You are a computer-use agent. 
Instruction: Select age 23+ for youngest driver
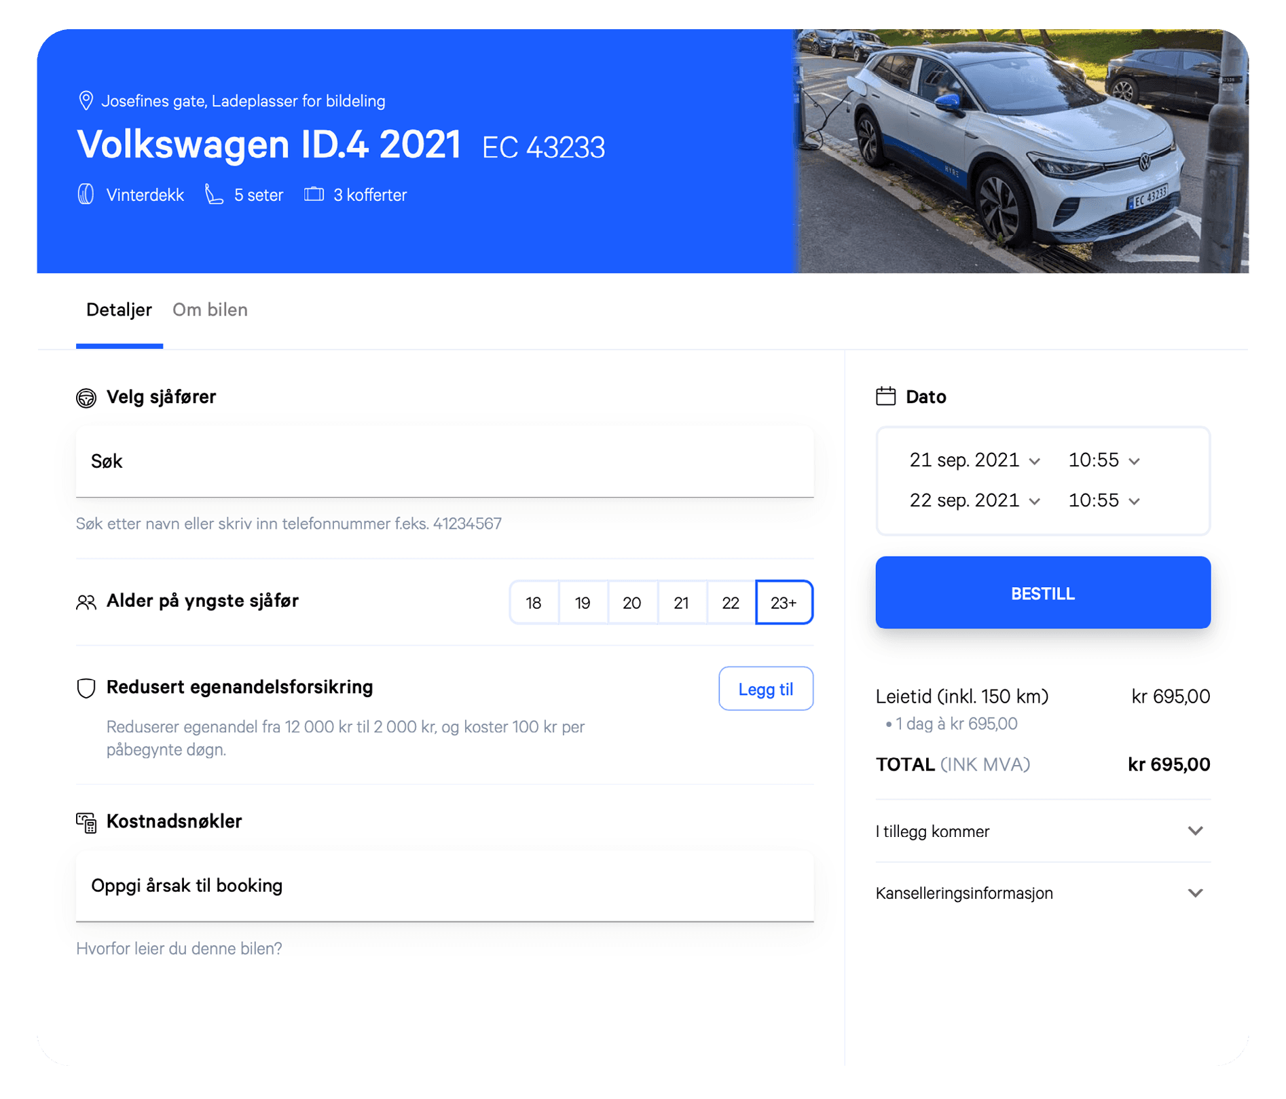coord(784,602)
